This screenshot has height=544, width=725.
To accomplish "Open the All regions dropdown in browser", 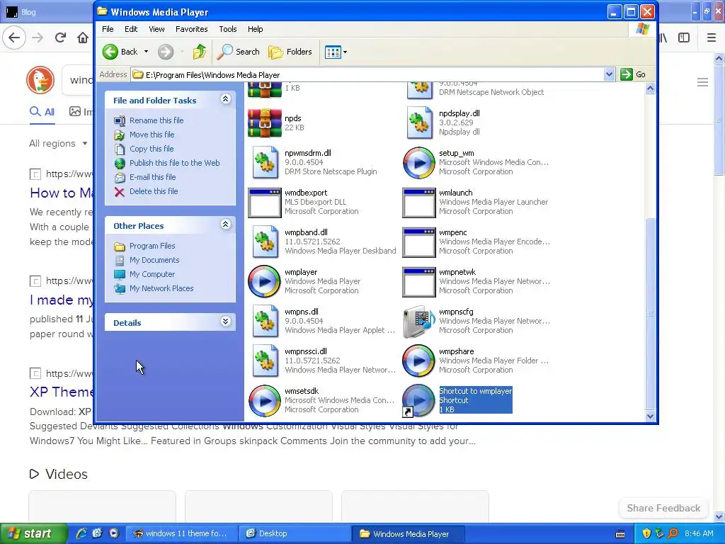I will pos(58,143).
